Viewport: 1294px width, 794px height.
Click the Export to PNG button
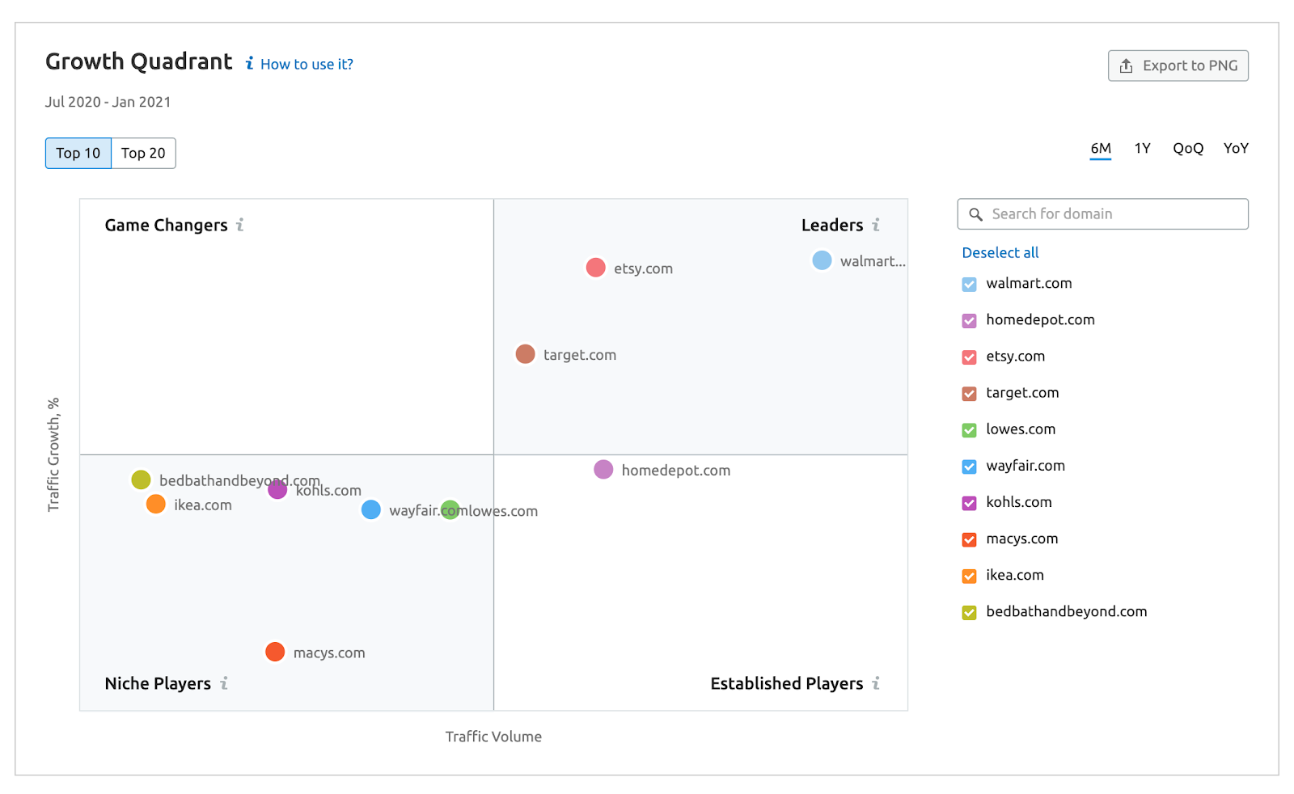1178,65
